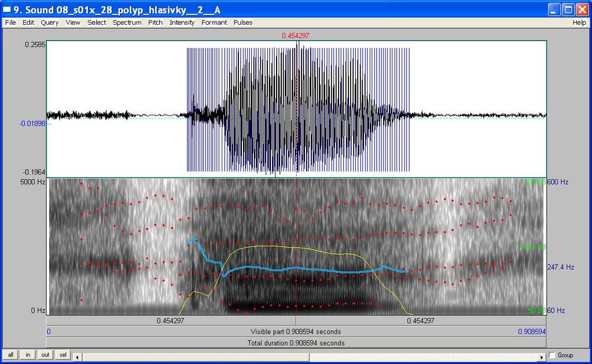The image size is (592, 364).
Task: Click the horizontal scrollbar left arrow
Action: point(77,357)
